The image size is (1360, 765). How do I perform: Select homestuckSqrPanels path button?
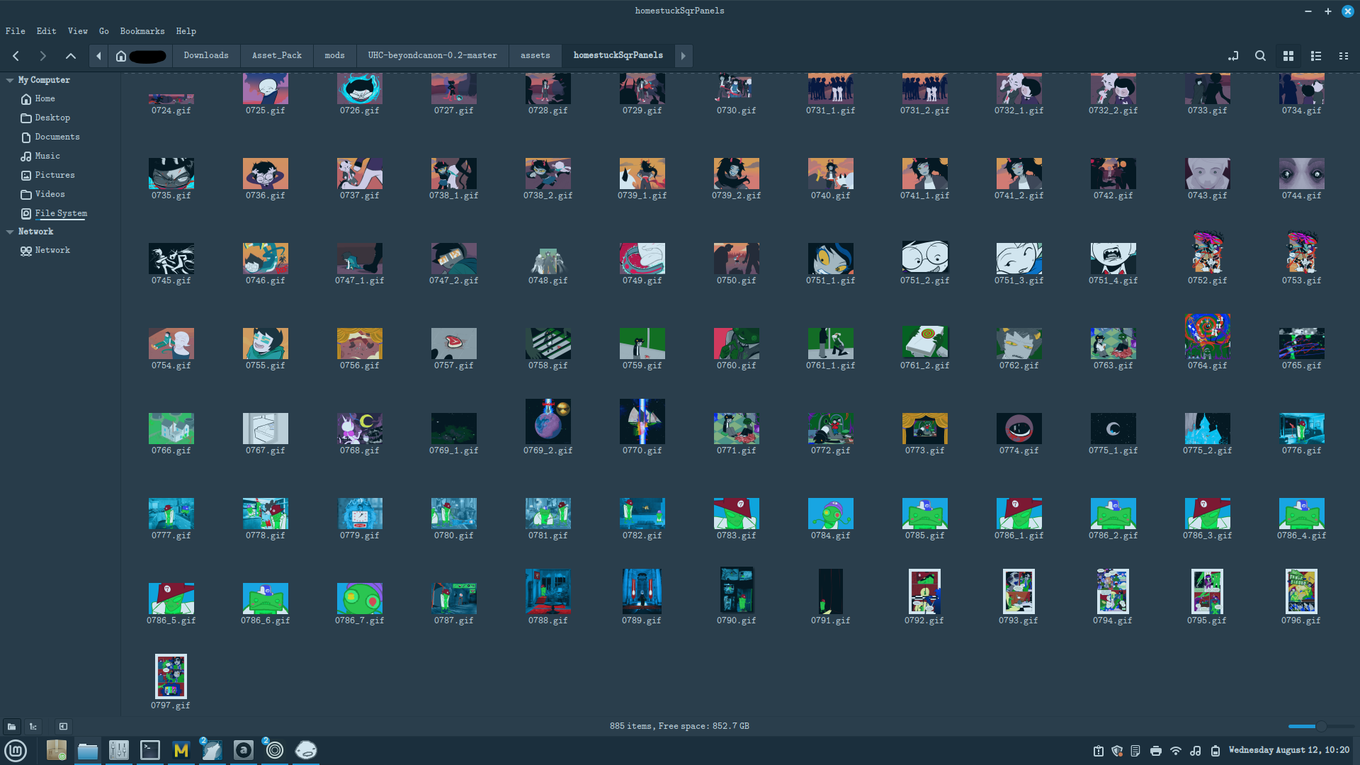(x=618, y=56)
